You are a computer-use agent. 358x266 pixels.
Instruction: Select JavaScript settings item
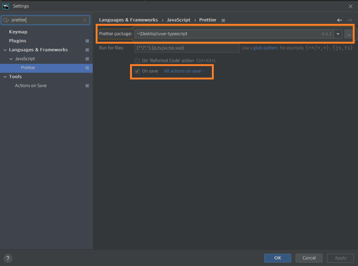[x=25, y=59]
